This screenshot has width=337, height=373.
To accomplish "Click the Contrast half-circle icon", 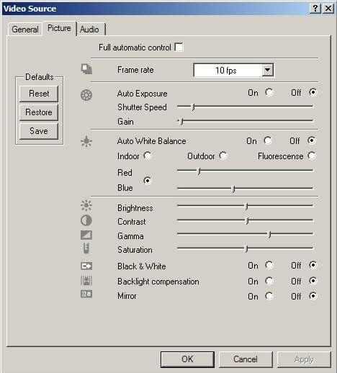I will pos(86,220).
